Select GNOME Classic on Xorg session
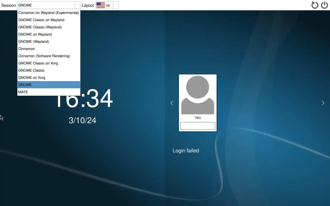 (49, 63)
